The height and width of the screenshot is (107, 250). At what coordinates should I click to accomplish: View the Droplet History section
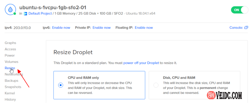click(10, 100)
